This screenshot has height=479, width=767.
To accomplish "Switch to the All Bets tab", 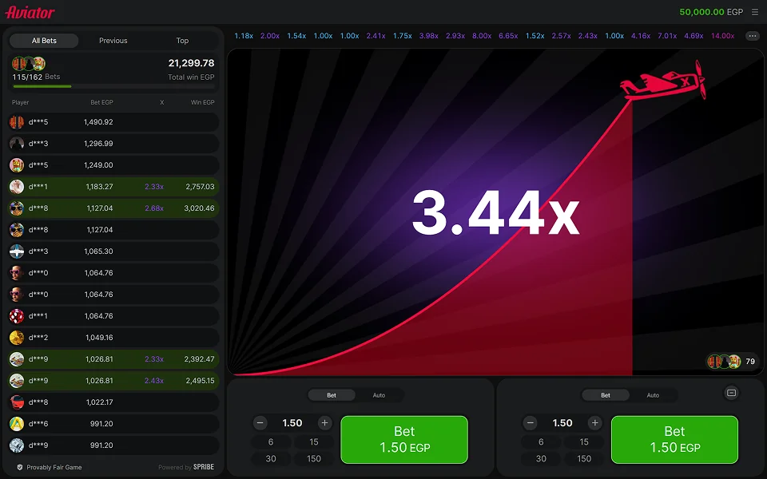I will tap(44, 41).
